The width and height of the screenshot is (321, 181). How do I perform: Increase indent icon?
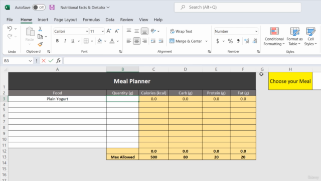pyautogui.click(x=161, y=41)
